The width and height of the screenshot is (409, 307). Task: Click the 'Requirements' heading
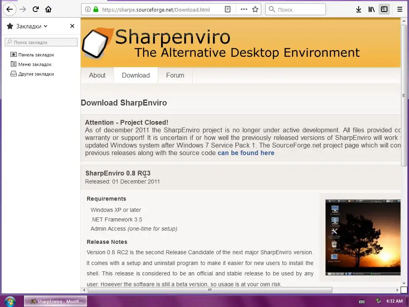106,199
